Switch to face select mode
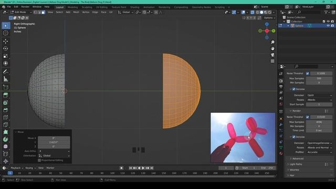 coord(43,12)
